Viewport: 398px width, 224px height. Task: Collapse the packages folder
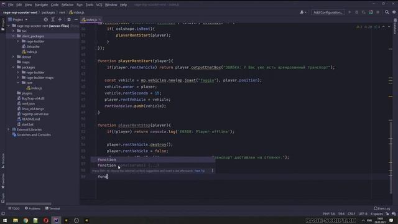tap(13, 67)
